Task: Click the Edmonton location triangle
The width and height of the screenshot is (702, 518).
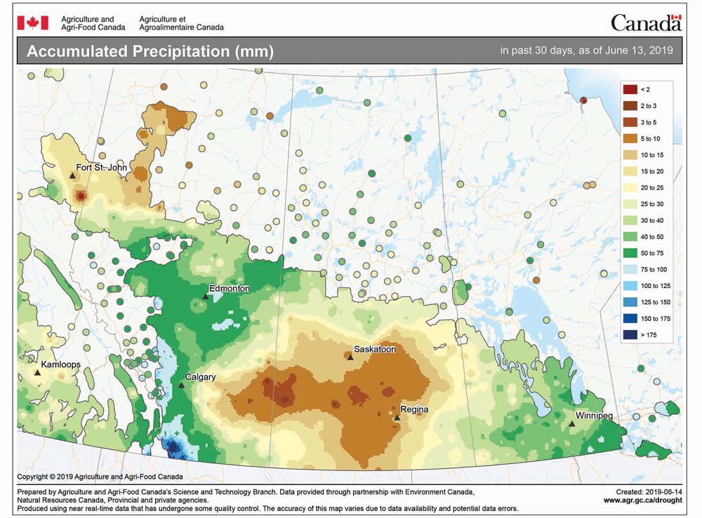Action: click(x=206, y=297)
